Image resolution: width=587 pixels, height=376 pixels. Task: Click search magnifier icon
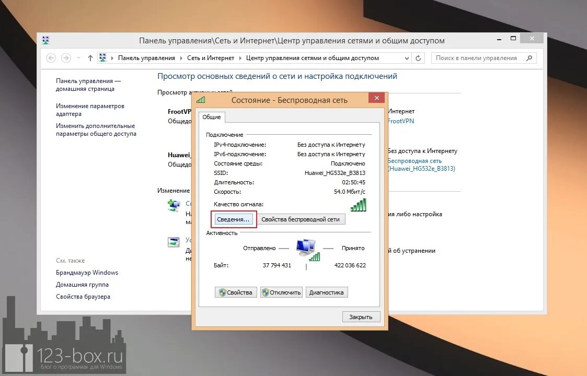coord(530,58)
